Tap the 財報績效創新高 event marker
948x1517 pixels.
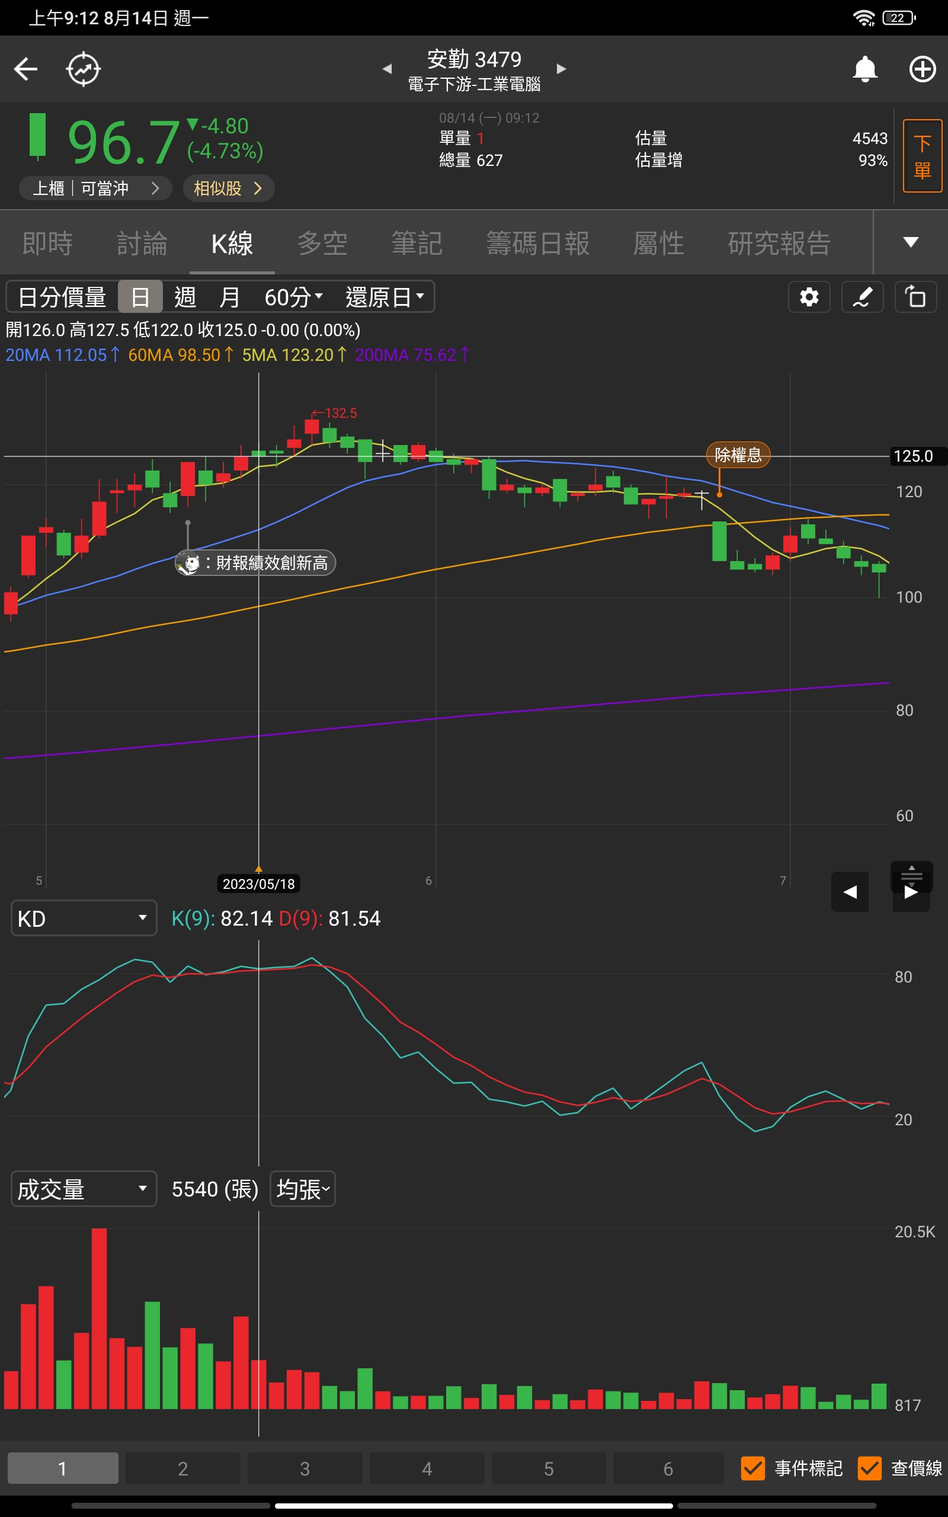click(256, 563)
